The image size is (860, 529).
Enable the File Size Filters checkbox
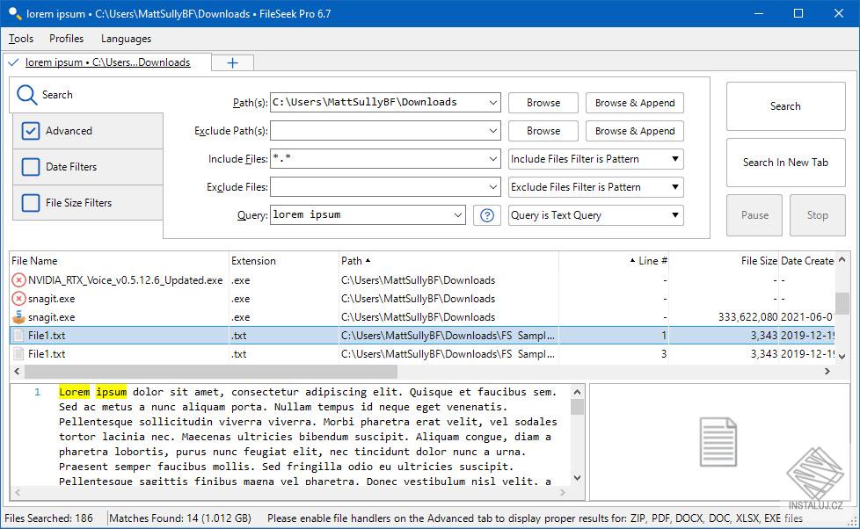[x=31, y=203]
